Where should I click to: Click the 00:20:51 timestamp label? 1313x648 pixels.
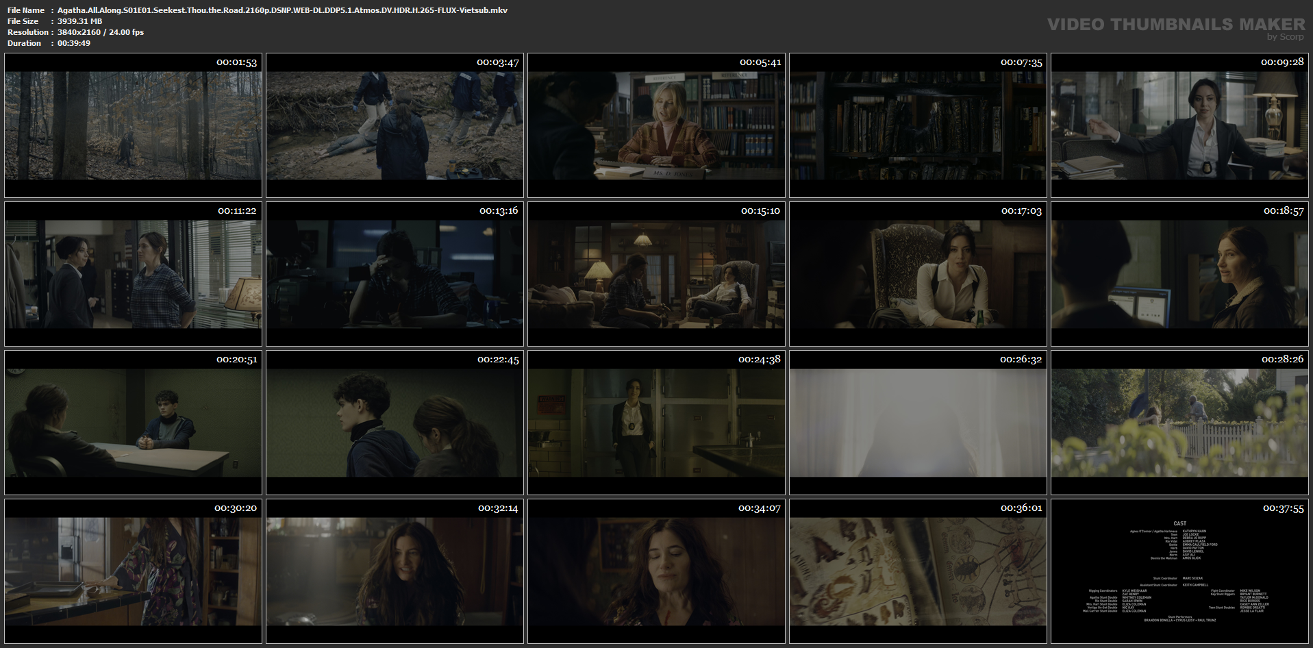click(236, 360)
